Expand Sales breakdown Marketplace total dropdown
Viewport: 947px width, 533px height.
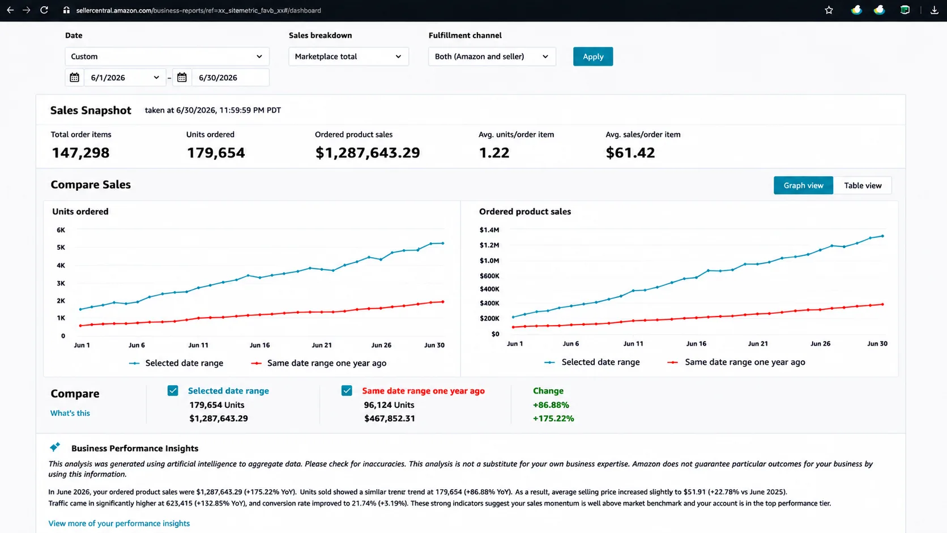point(348,57)
